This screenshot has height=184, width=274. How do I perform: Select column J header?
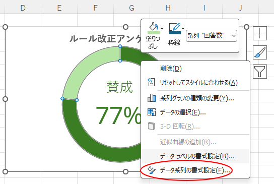pos(240,8)
